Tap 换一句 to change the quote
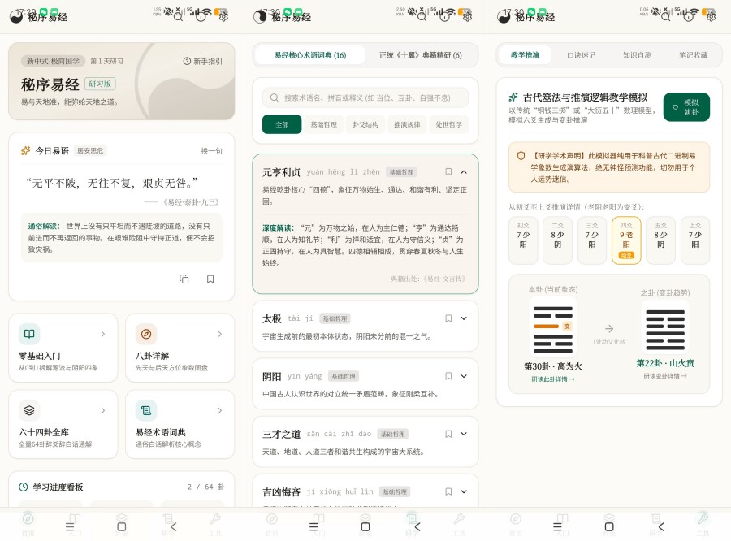Image resolution: width=731 pixels, height=541 pixels. coord(211,150)
